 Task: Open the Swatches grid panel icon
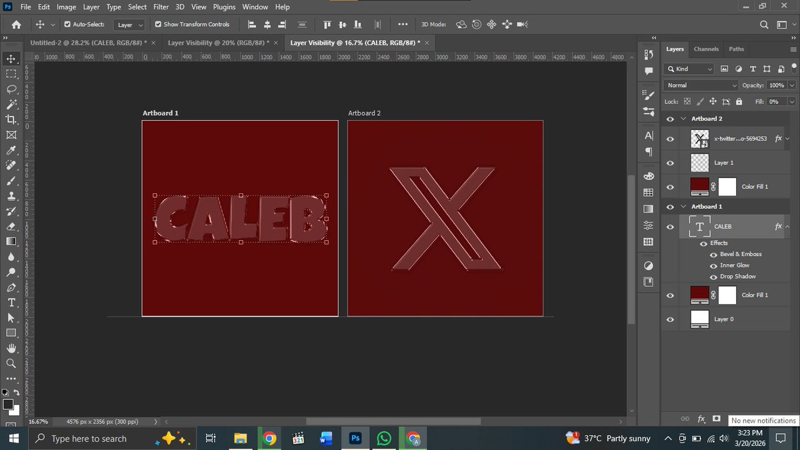tap(648, 193)
